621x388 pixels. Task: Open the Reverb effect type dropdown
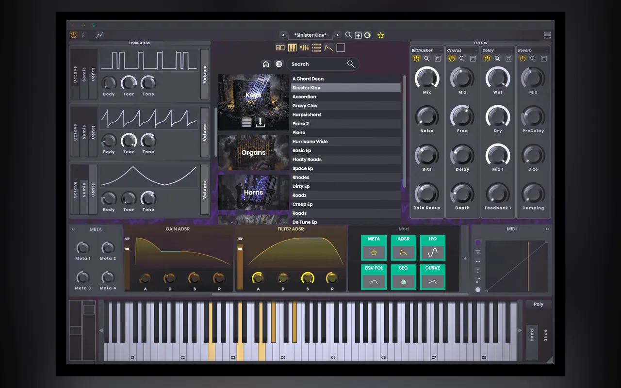pos(533,50)
